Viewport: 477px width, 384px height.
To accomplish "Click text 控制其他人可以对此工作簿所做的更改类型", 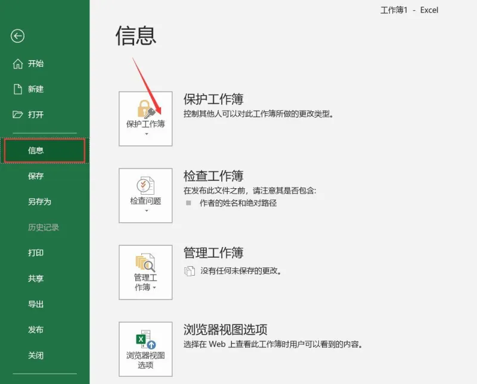I will point(259,114).
